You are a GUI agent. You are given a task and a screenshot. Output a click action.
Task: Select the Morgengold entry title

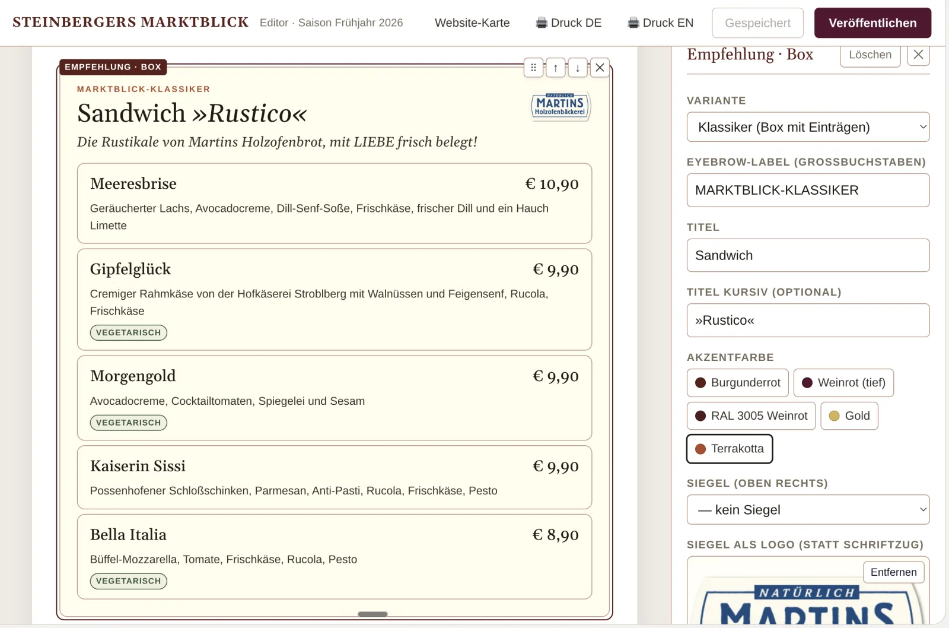(133, 376)
